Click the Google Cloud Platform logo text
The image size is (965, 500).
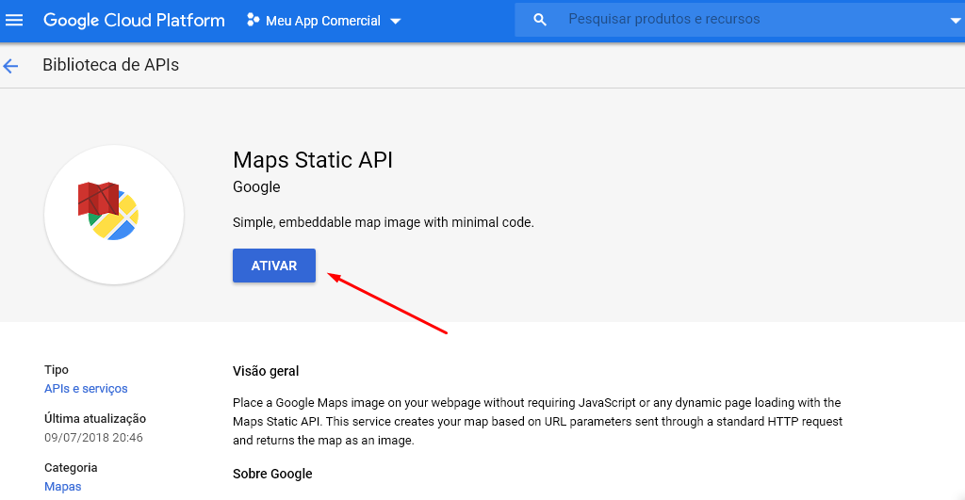pos(134,21)
